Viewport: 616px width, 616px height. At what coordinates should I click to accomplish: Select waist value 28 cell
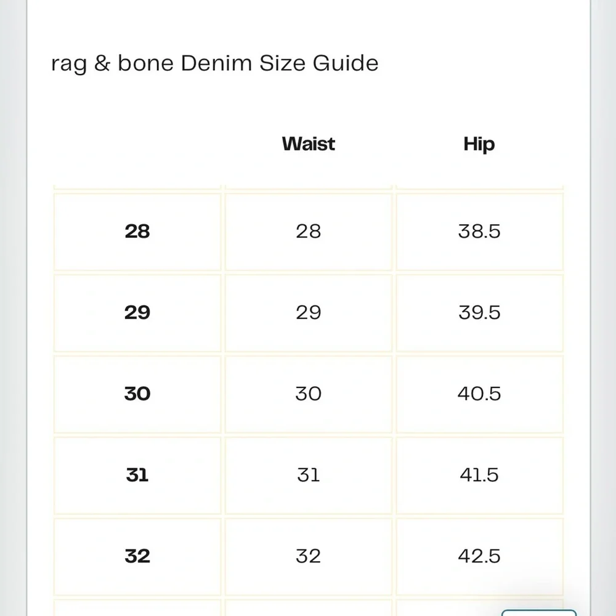(309, 232)
